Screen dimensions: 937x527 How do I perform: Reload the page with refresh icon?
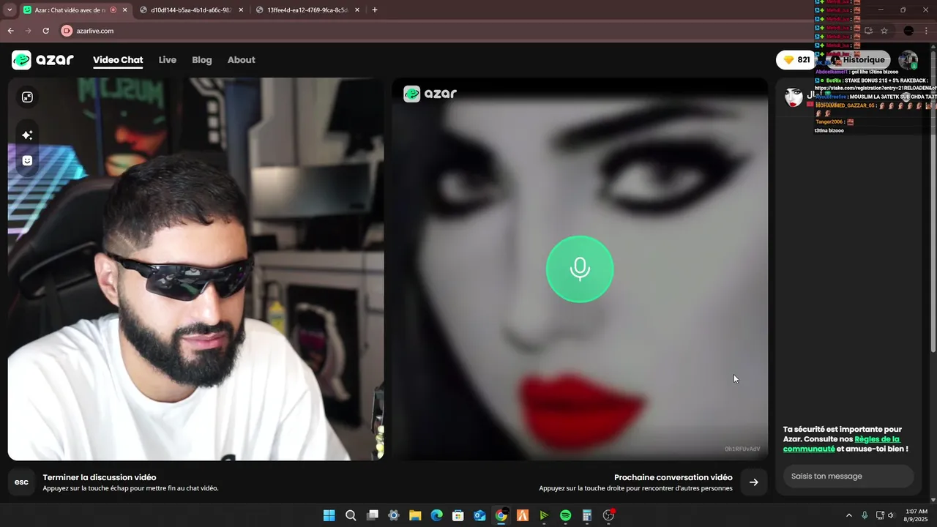click(45, 31)
